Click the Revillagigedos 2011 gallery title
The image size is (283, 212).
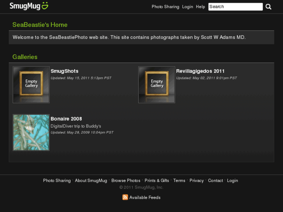(200, 71)
